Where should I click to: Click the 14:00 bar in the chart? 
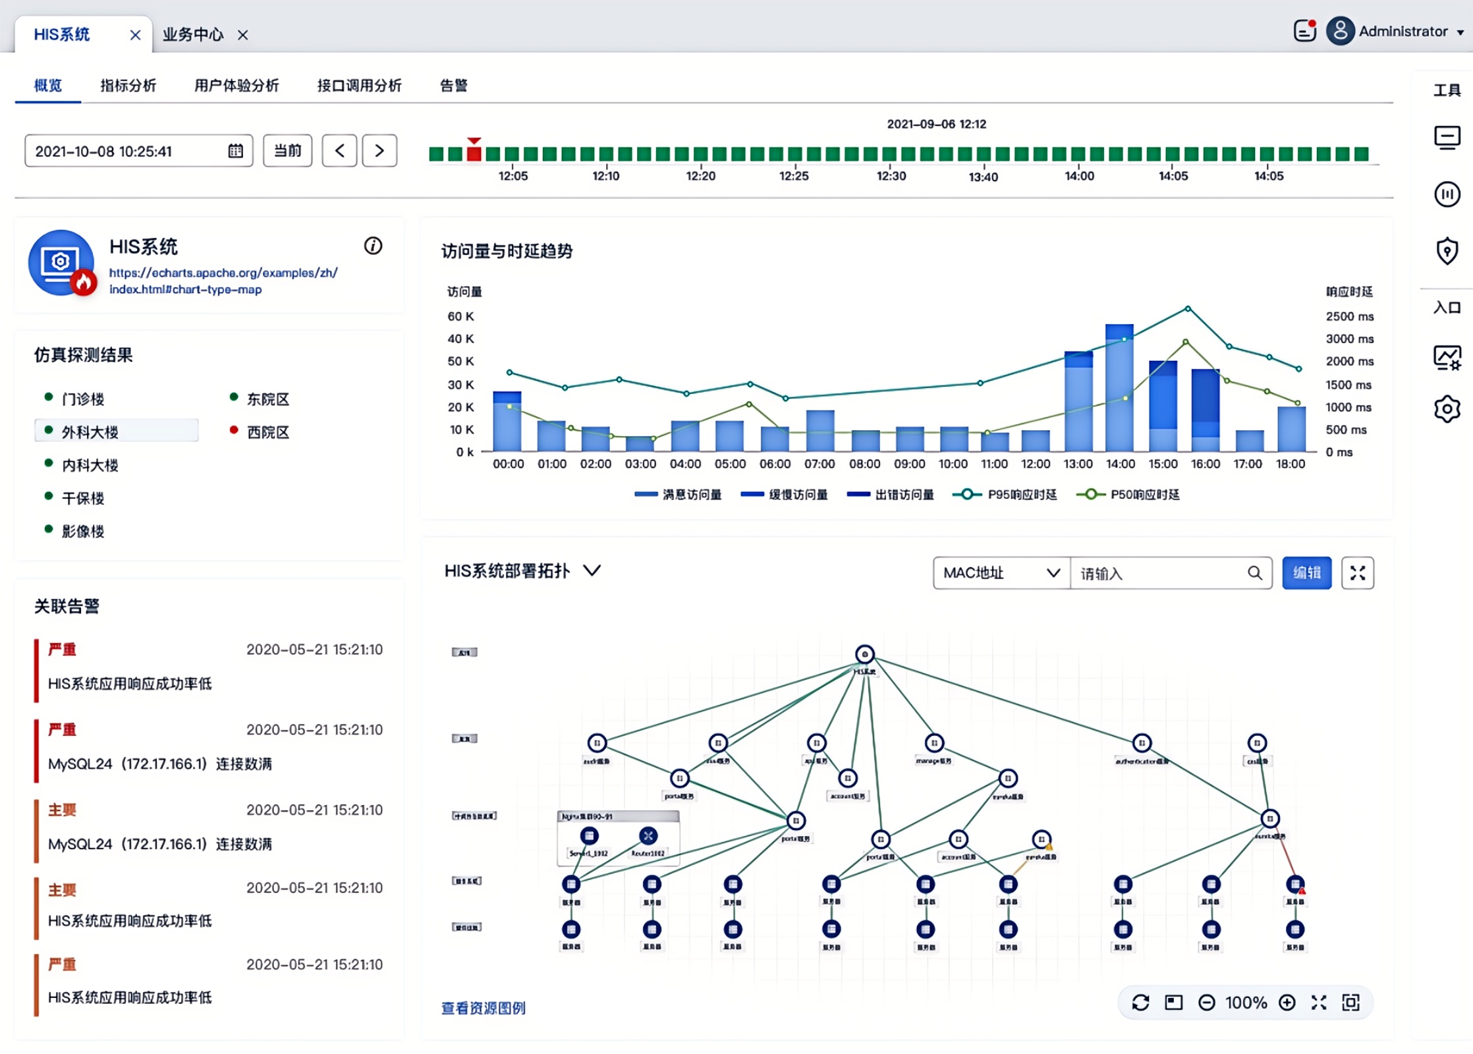tap(1119, 387)
